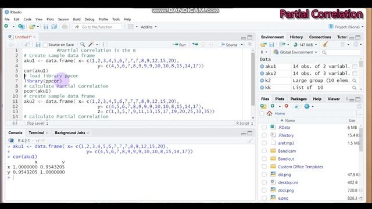Tick the checkbox for dd.png

pyautogui.click(x=264, y=175)
